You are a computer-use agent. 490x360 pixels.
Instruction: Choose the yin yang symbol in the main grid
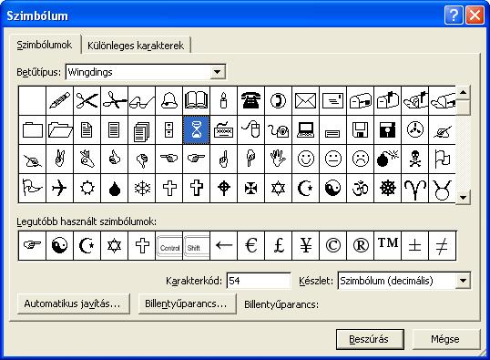[332, 189]
